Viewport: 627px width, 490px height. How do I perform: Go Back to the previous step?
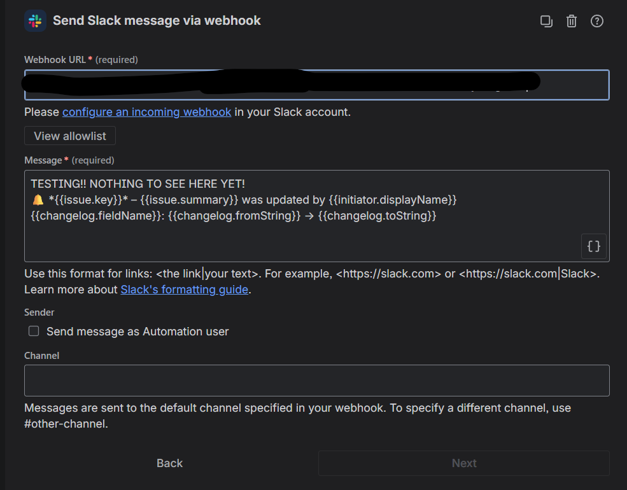[169, 463]
